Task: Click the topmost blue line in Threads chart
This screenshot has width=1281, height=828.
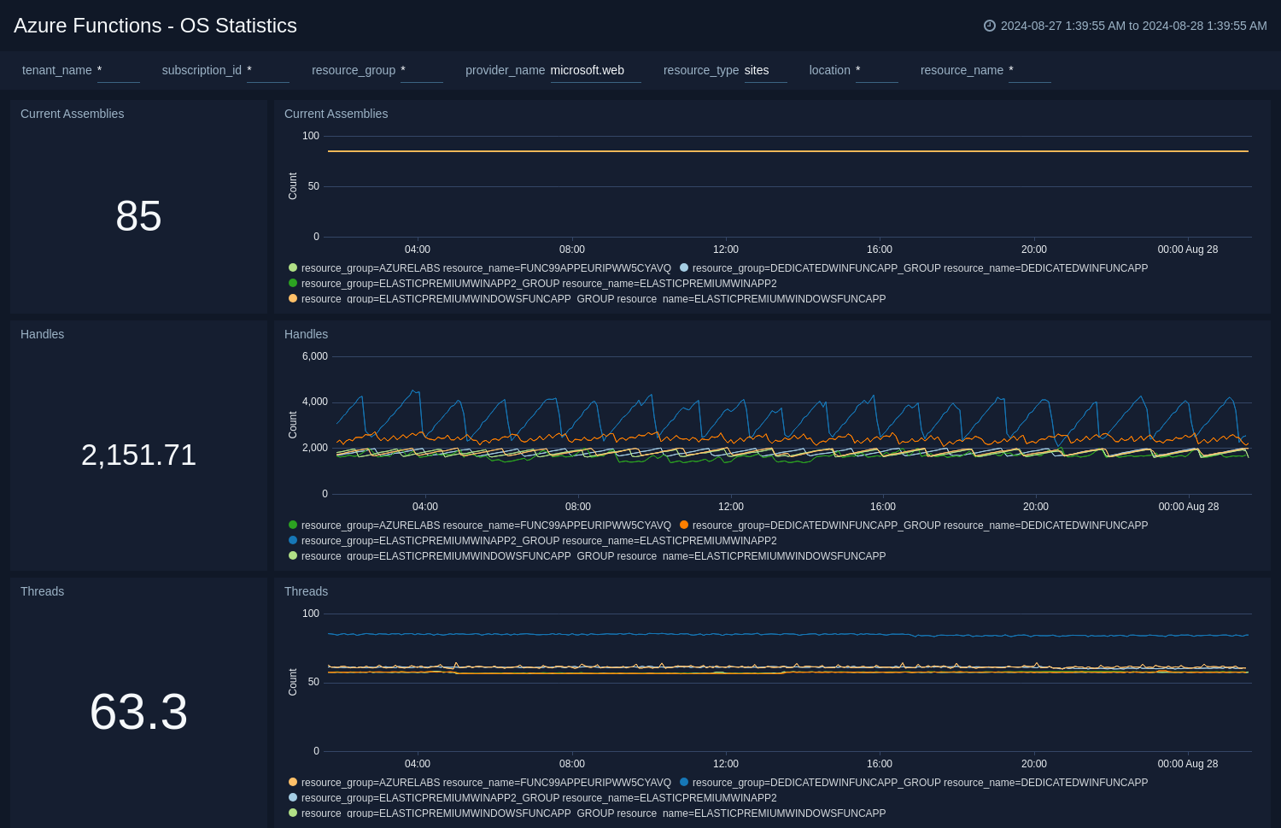Action: [x=788, y=635]
